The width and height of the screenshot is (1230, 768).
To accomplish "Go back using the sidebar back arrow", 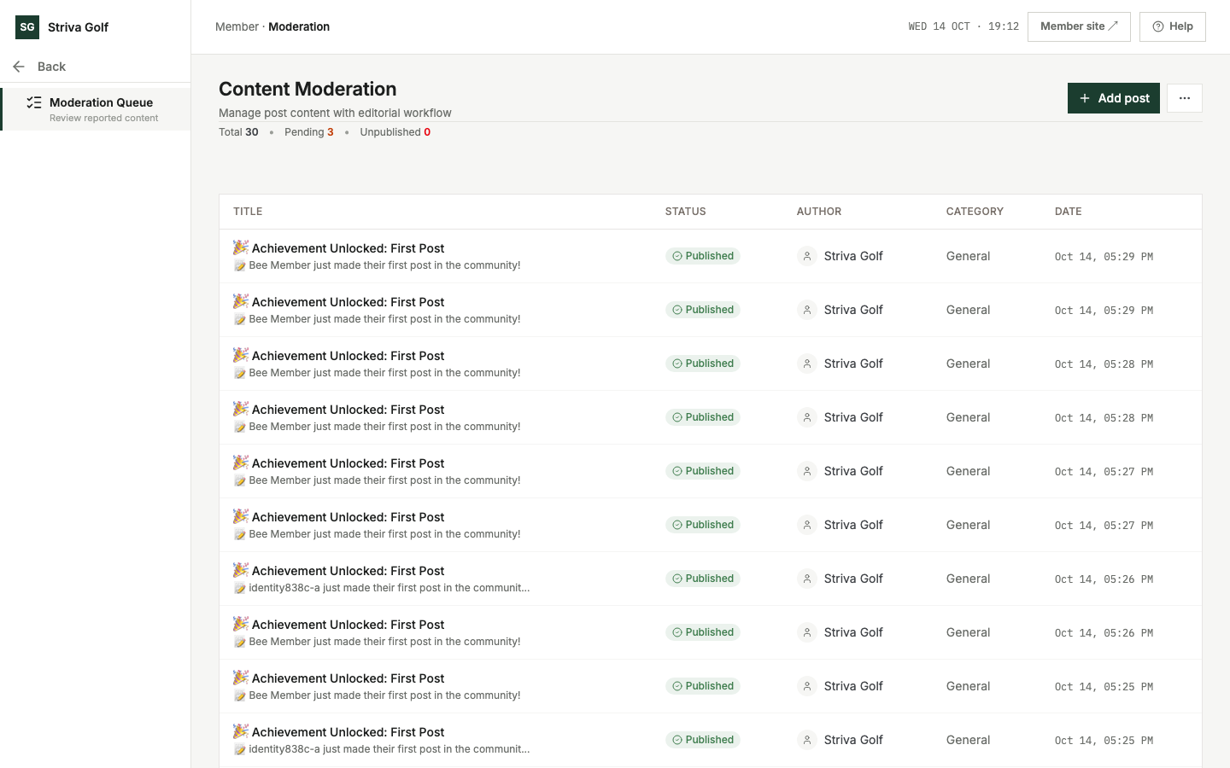I will point(19,67).
